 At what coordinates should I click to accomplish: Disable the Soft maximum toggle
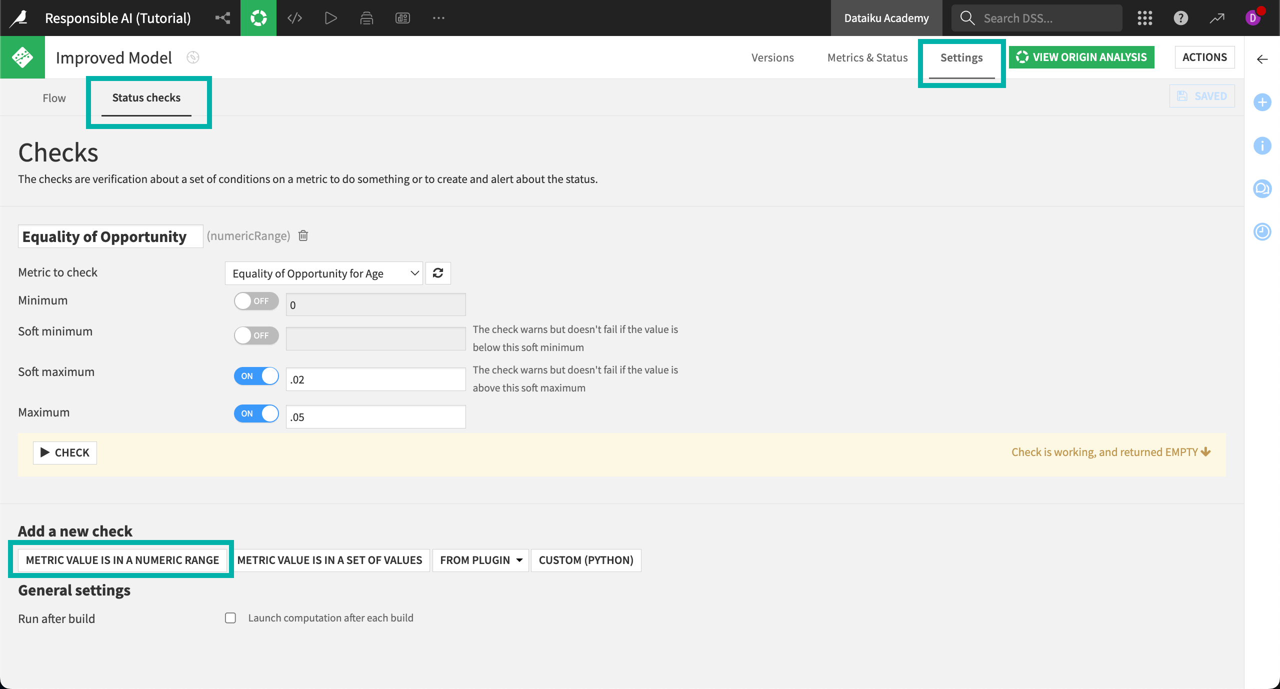click(255, 376)
